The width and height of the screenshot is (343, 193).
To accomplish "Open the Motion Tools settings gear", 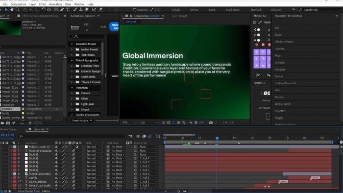I will (255, 23).
